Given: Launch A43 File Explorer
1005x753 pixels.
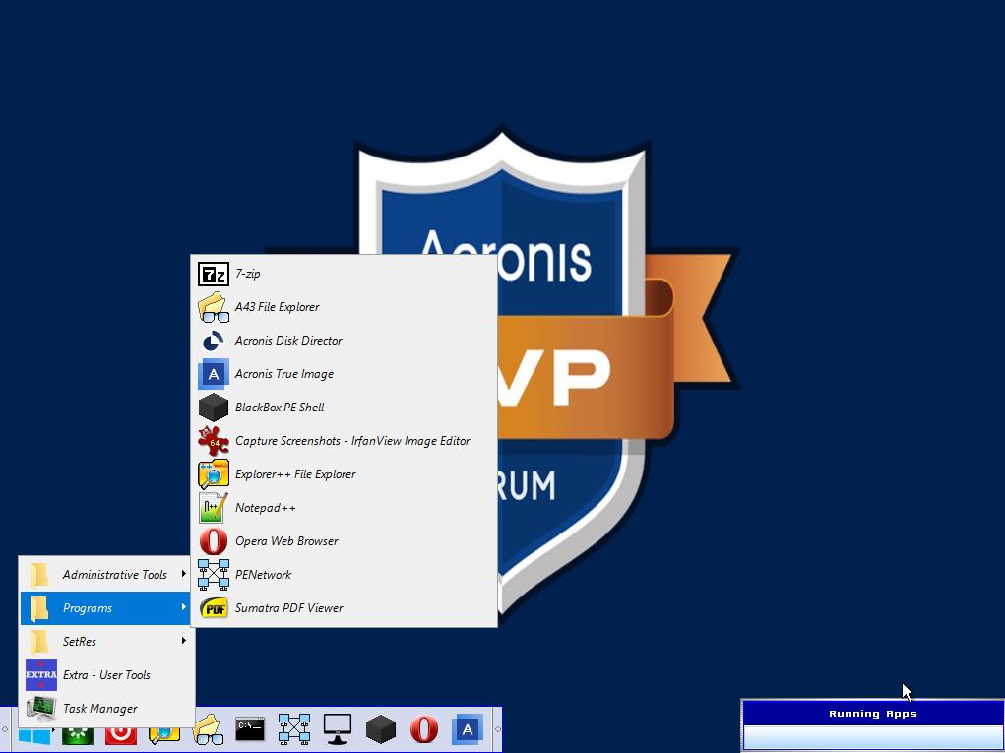Looking at the screenshot, I should click(x=278, y=307).
